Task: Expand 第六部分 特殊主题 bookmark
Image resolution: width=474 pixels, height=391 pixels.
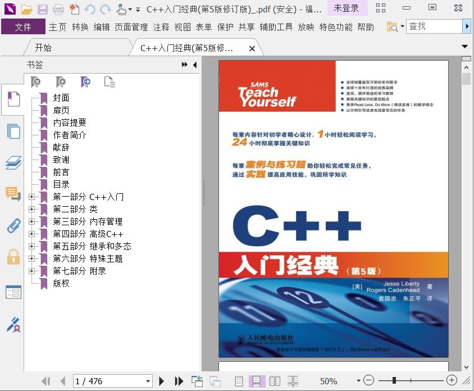Action: click(31, 258)
